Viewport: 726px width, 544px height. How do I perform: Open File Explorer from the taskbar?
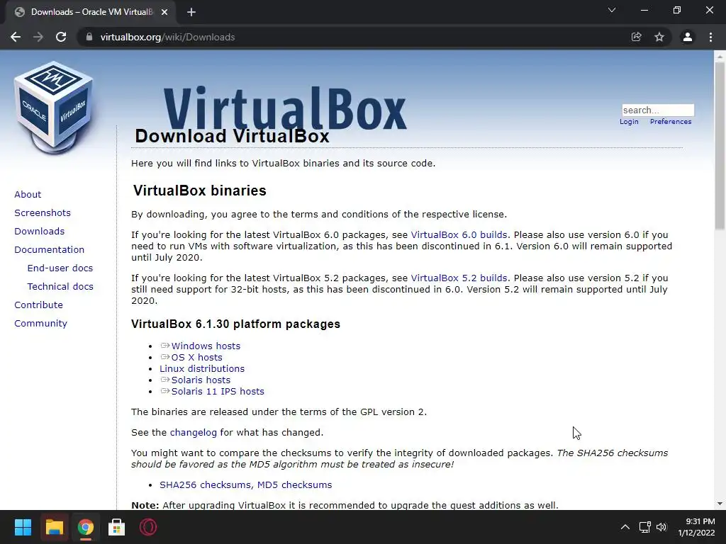pyautogui.click(x=54, y=527)
